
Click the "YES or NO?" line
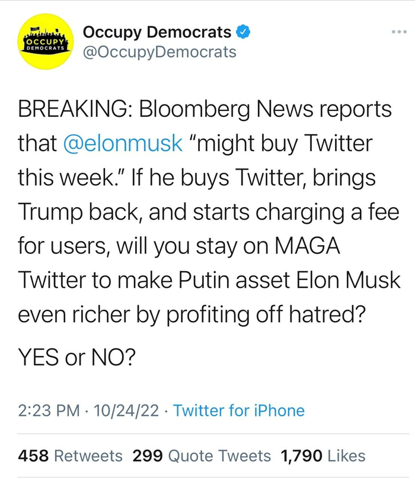[x=76, y=356]
